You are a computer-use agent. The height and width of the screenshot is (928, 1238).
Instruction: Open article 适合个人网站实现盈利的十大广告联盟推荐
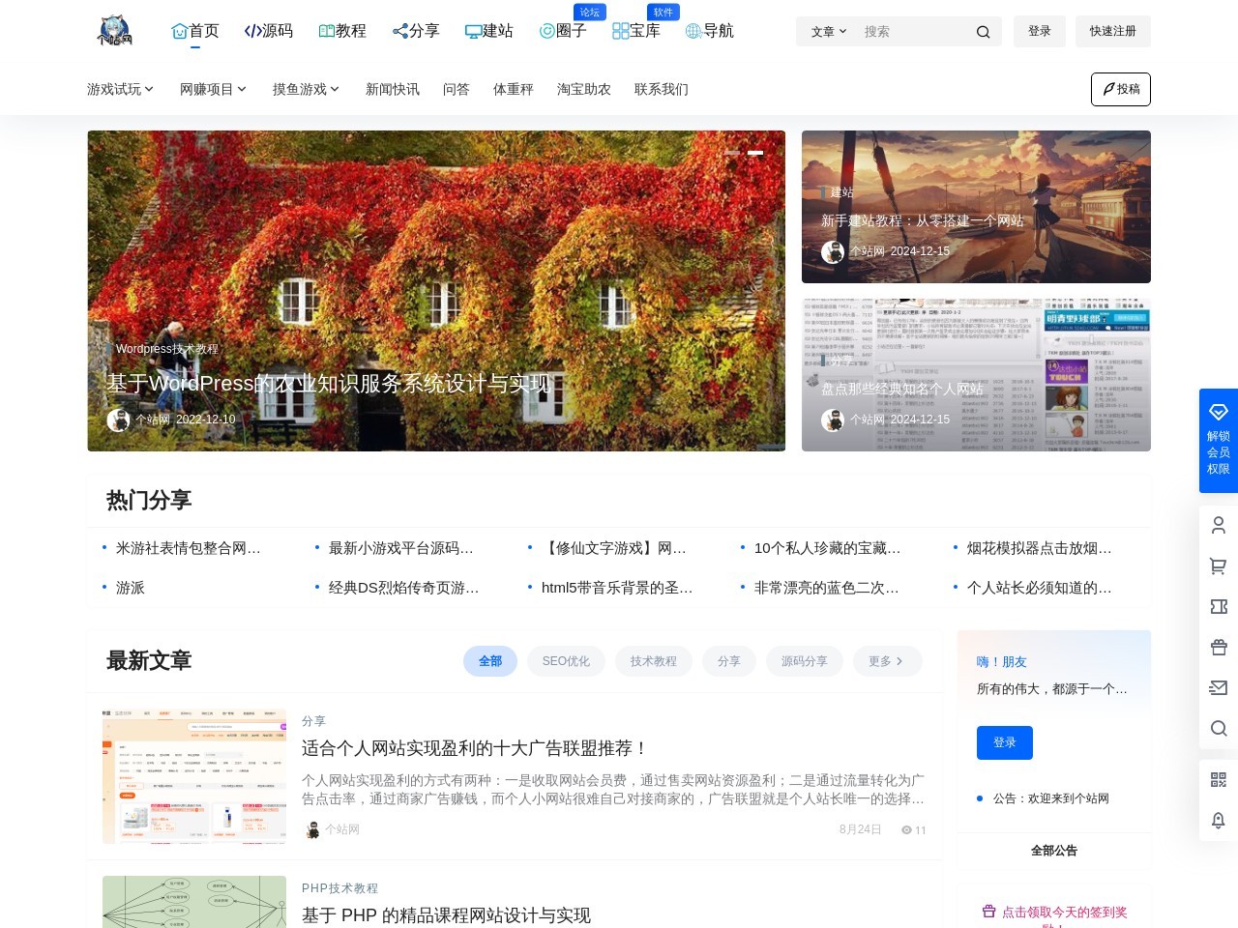pos(475,748)
